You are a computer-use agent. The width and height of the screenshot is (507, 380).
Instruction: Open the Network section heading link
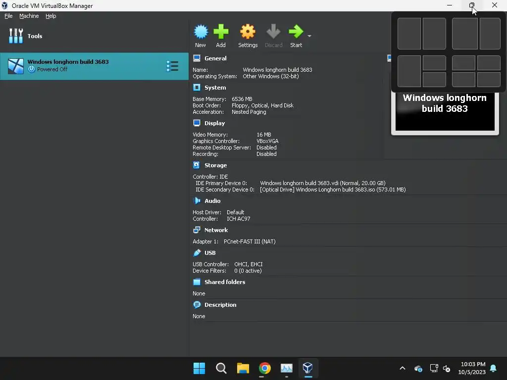pos(216,230)
